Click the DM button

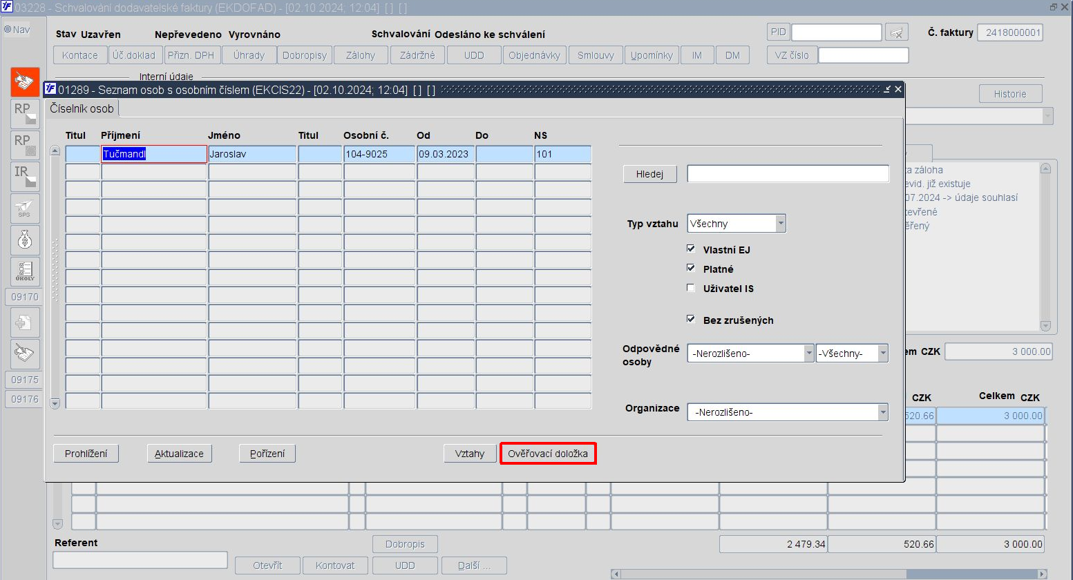[x=732, y=55]
